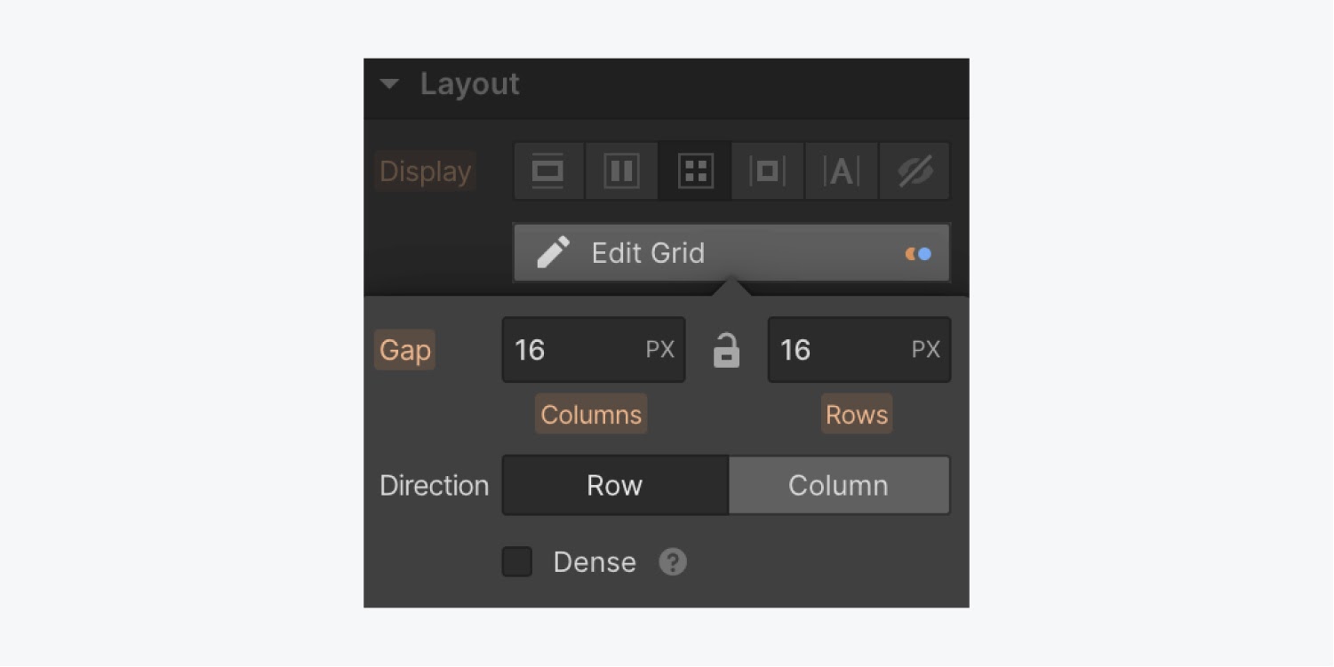Click the Edit Grid button
This screenshot has width=1334, height=667.
click(731, 253)
